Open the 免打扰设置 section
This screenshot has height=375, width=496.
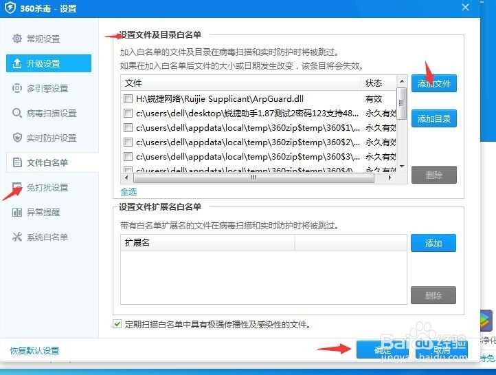[x=49, y=187]
